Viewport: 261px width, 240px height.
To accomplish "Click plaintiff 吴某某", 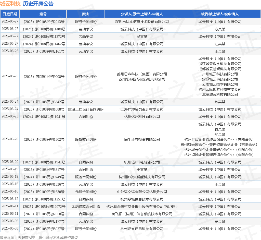I will (x=142, y=37).
